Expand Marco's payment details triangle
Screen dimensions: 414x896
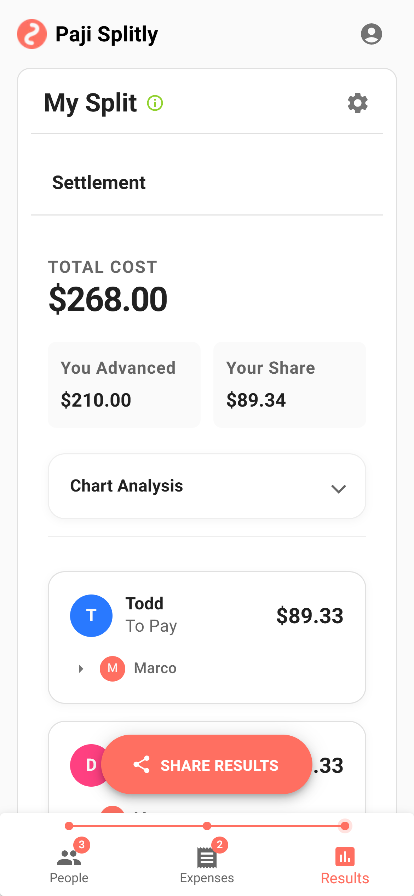[81, 668]
